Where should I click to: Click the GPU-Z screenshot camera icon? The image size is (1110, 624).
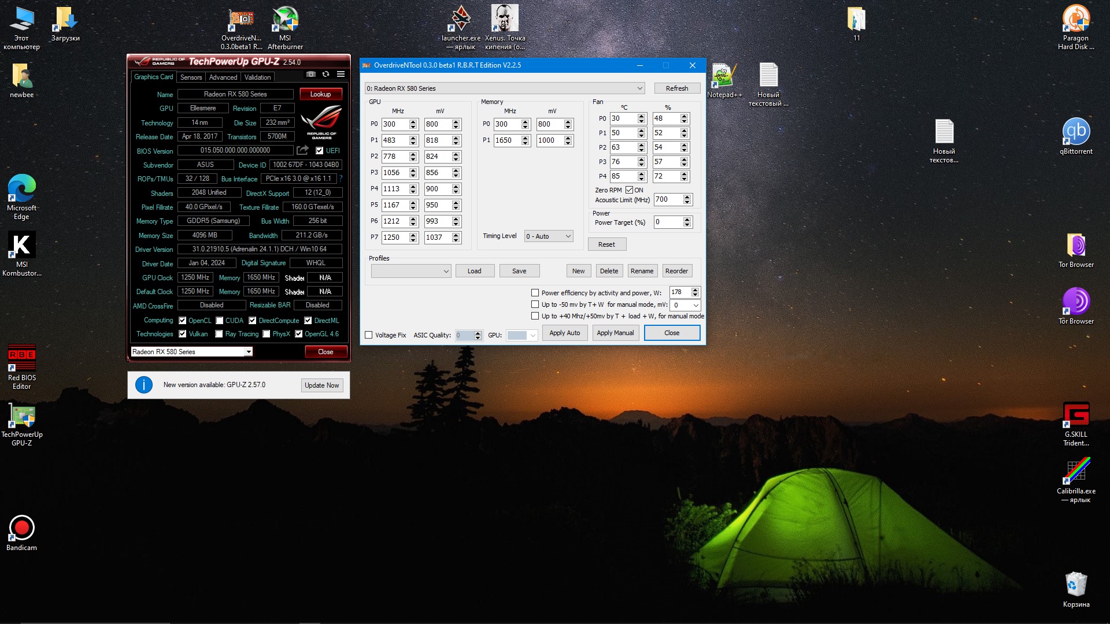[311, 75]
